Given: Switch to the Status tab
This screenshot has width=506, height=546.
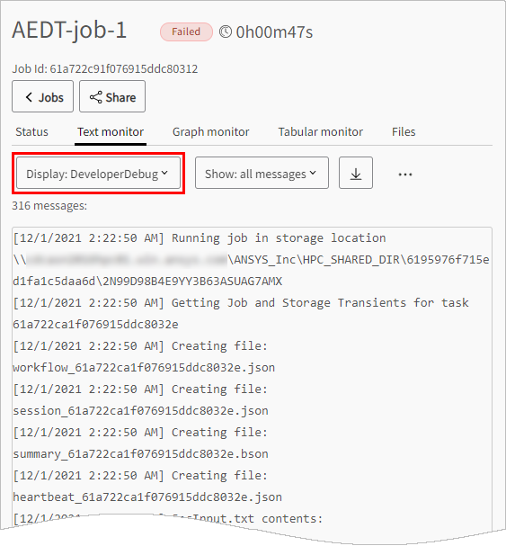Looking at the screenshot, I should pos(31,132).
